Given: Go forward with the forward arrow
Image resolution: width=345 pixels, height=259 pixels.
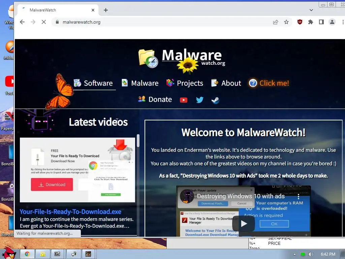Looking at the screenshot, I should (x=33, y=22).
